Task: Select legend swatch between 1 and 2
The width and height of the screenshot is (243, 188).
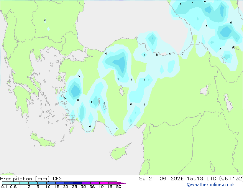Action: (24, 183)
